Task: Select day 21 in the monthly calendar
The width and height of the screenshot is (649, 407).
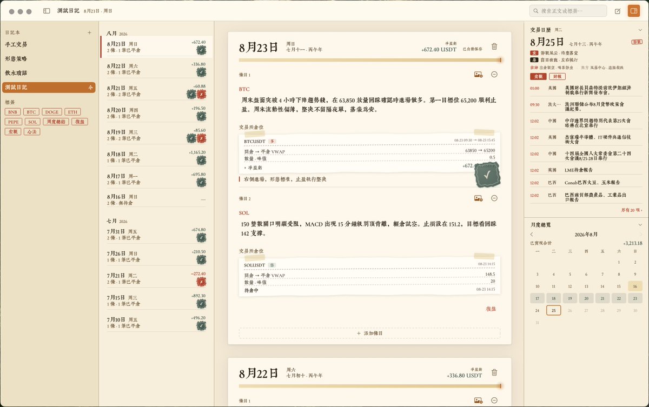Action: coord(602,298)
